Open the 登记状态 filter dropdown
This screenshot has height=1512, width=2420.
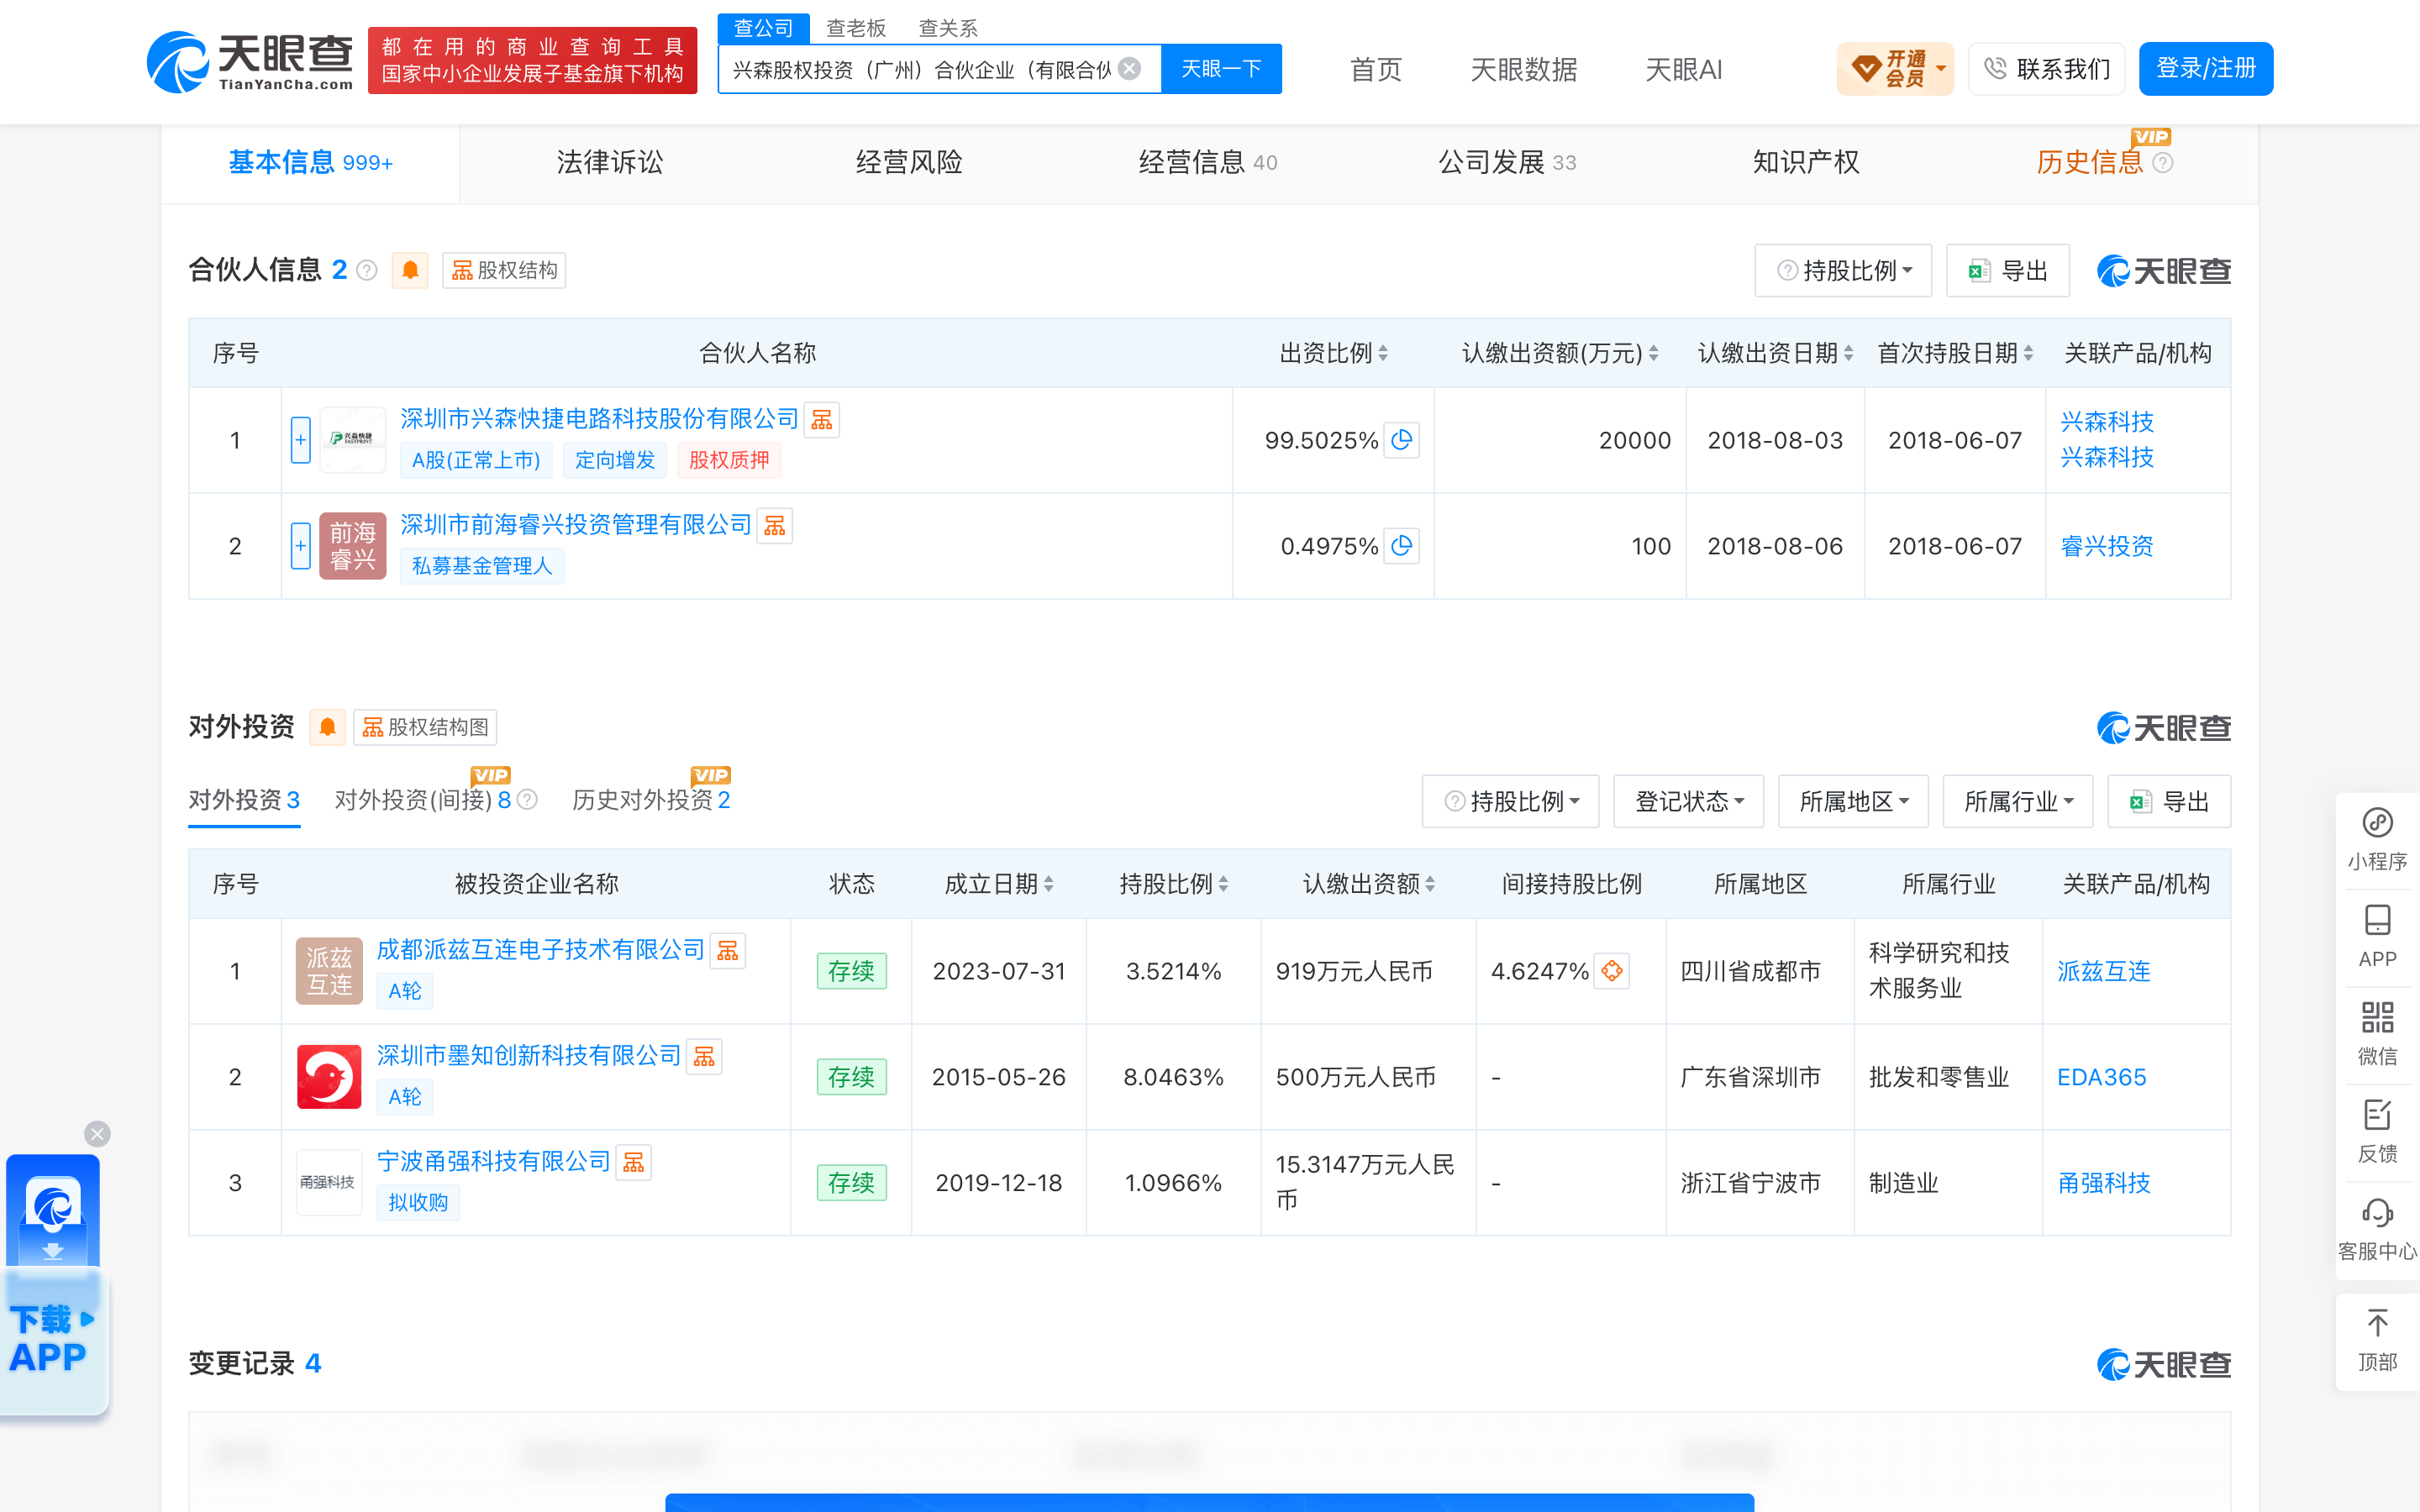point(1688,802)
